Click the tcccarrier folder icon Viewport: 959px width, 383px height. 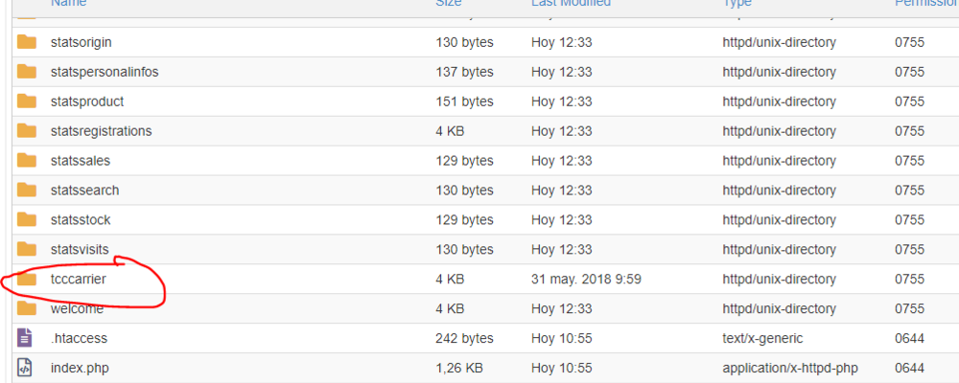click(x=27, y=280)
